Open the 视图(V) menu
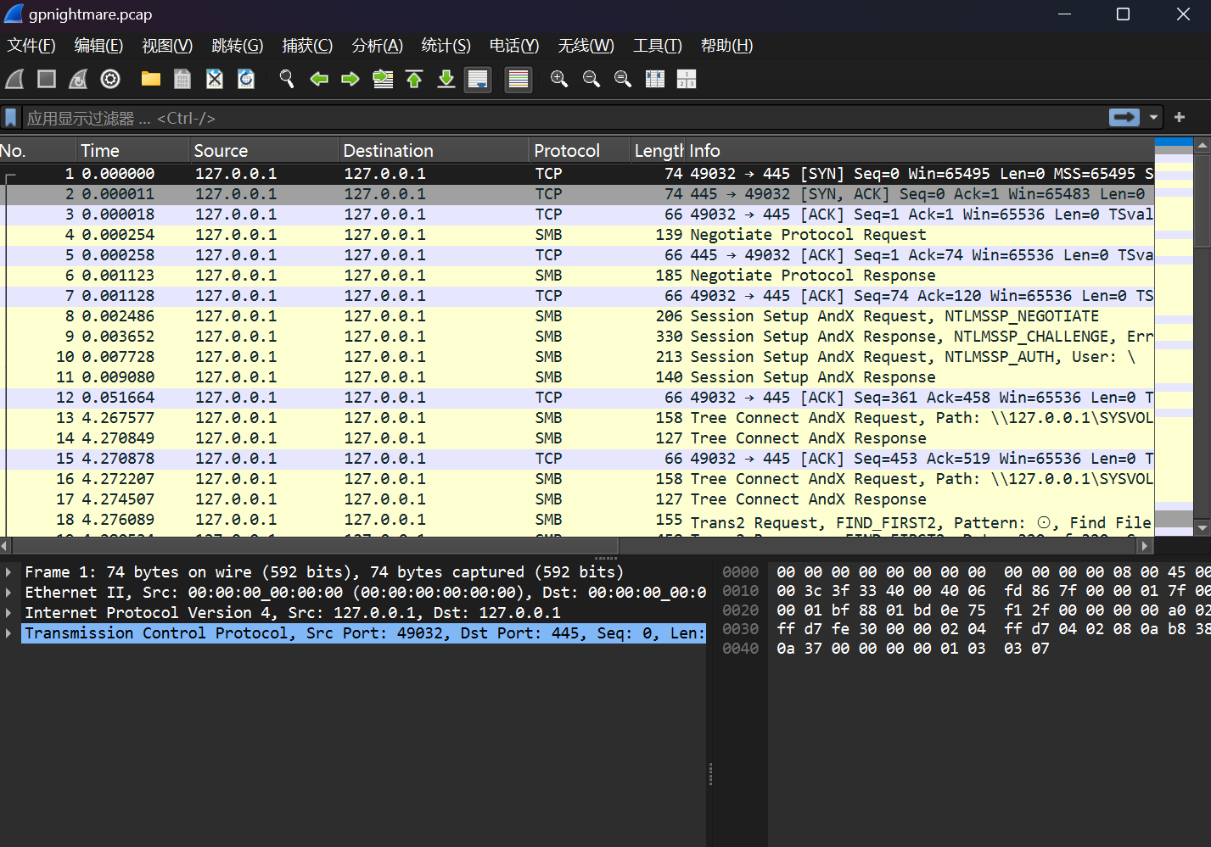Screen dimensions: 1211x847 click(x=167, y=45)
